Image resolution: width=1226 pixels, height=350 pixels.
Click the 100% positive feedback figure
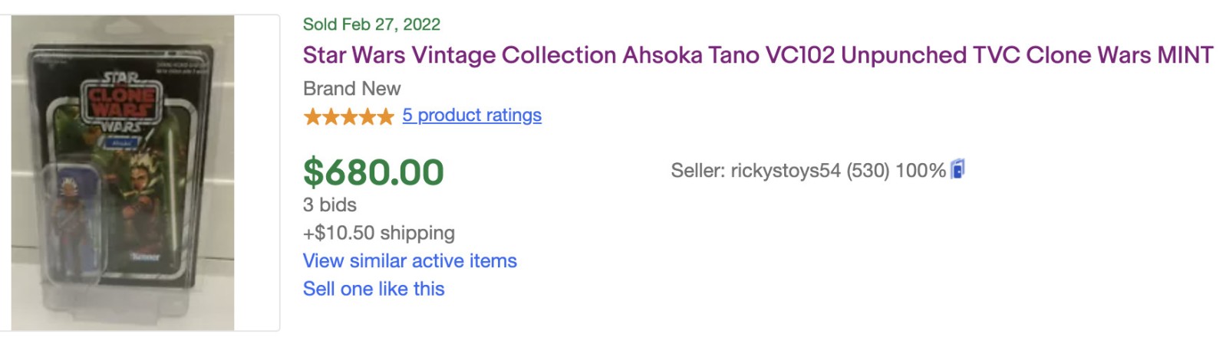(920, 171)
